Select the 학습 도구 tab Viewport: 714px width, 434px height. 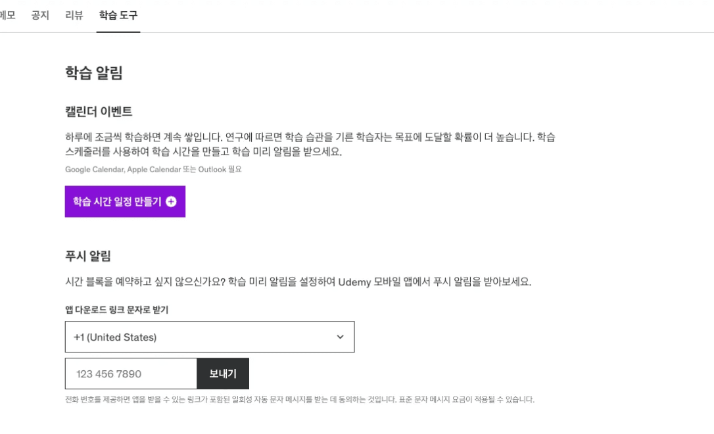click(x=118, y=15)
